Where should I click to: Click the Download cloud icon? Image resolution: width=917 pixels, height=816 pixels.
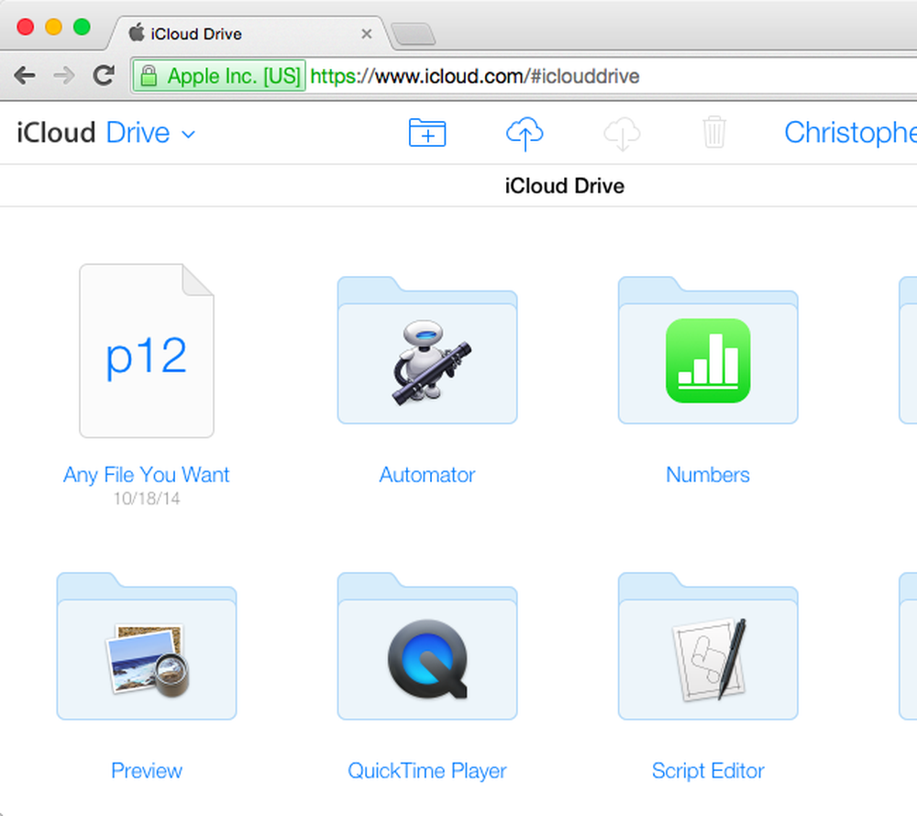pyautogui.click(x=622, y=133)
